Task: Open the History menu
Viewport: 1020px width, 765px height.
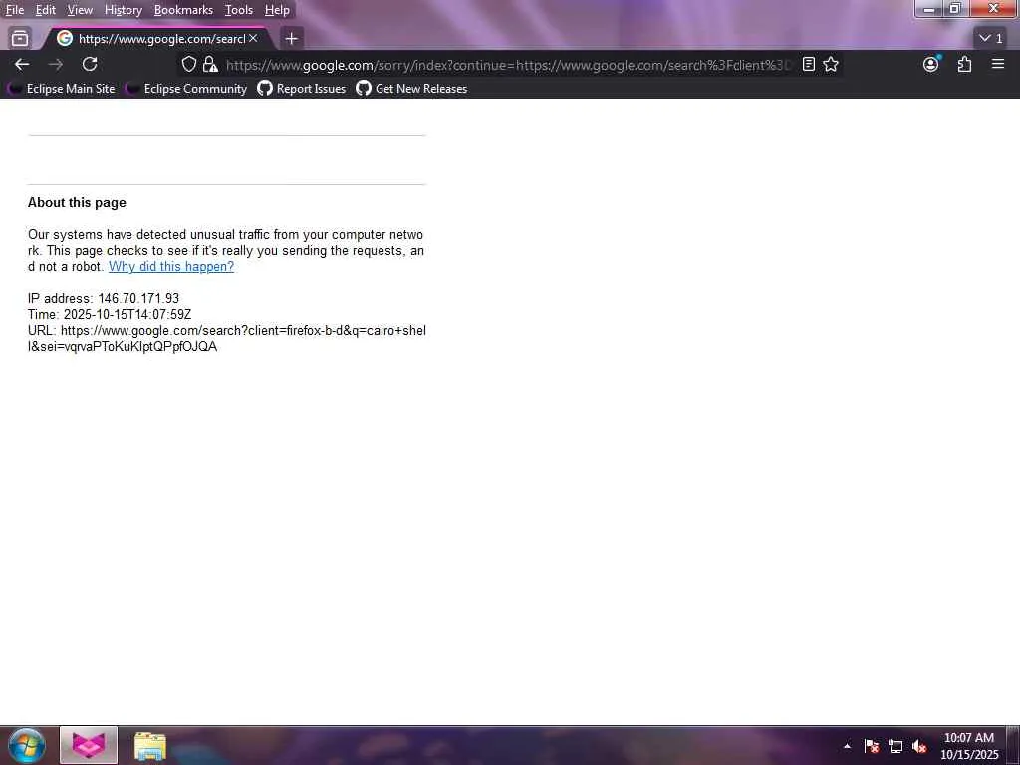Action: point(123,10)
